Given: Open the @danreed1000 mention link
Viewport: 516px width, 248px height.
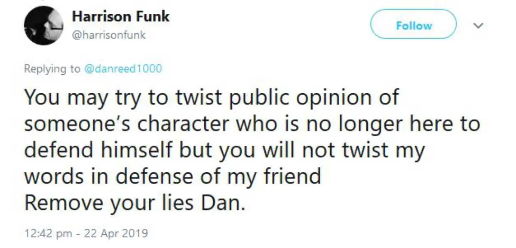Looking at the screenshot, I should click(123, 69).
